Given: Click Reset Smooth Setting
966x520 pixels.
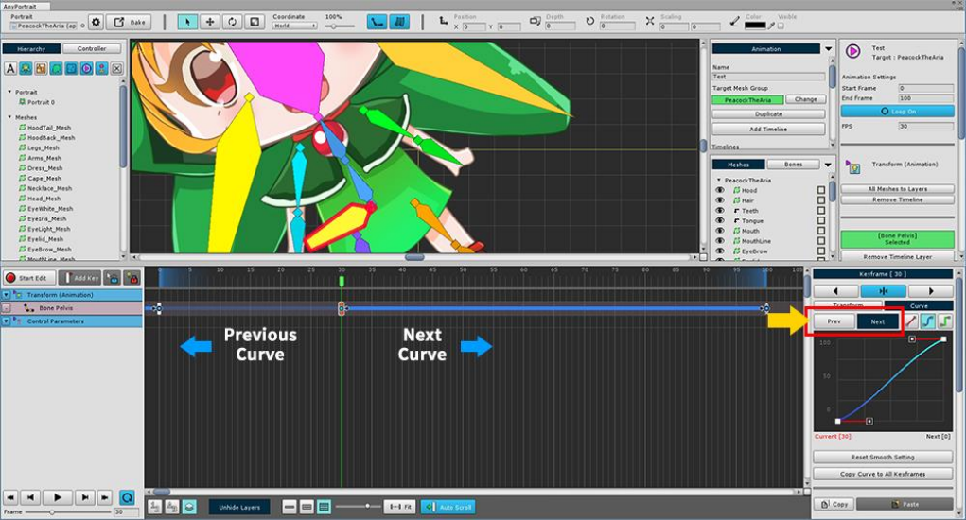Looking at the screenshot, I should point(883,458).
